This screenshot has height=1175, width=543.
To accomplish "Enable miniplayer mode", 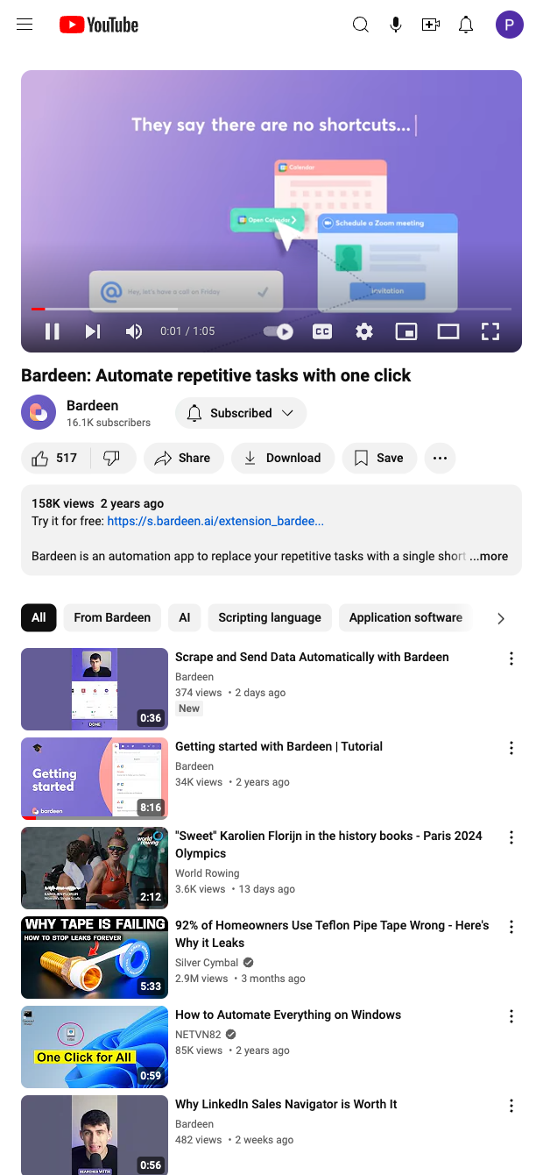I will pyautogui.click(x=405, y=331).
